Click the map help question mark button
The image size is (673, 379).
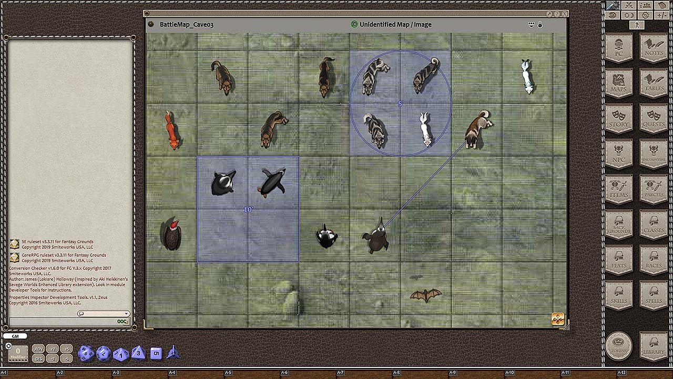(557, 14)
